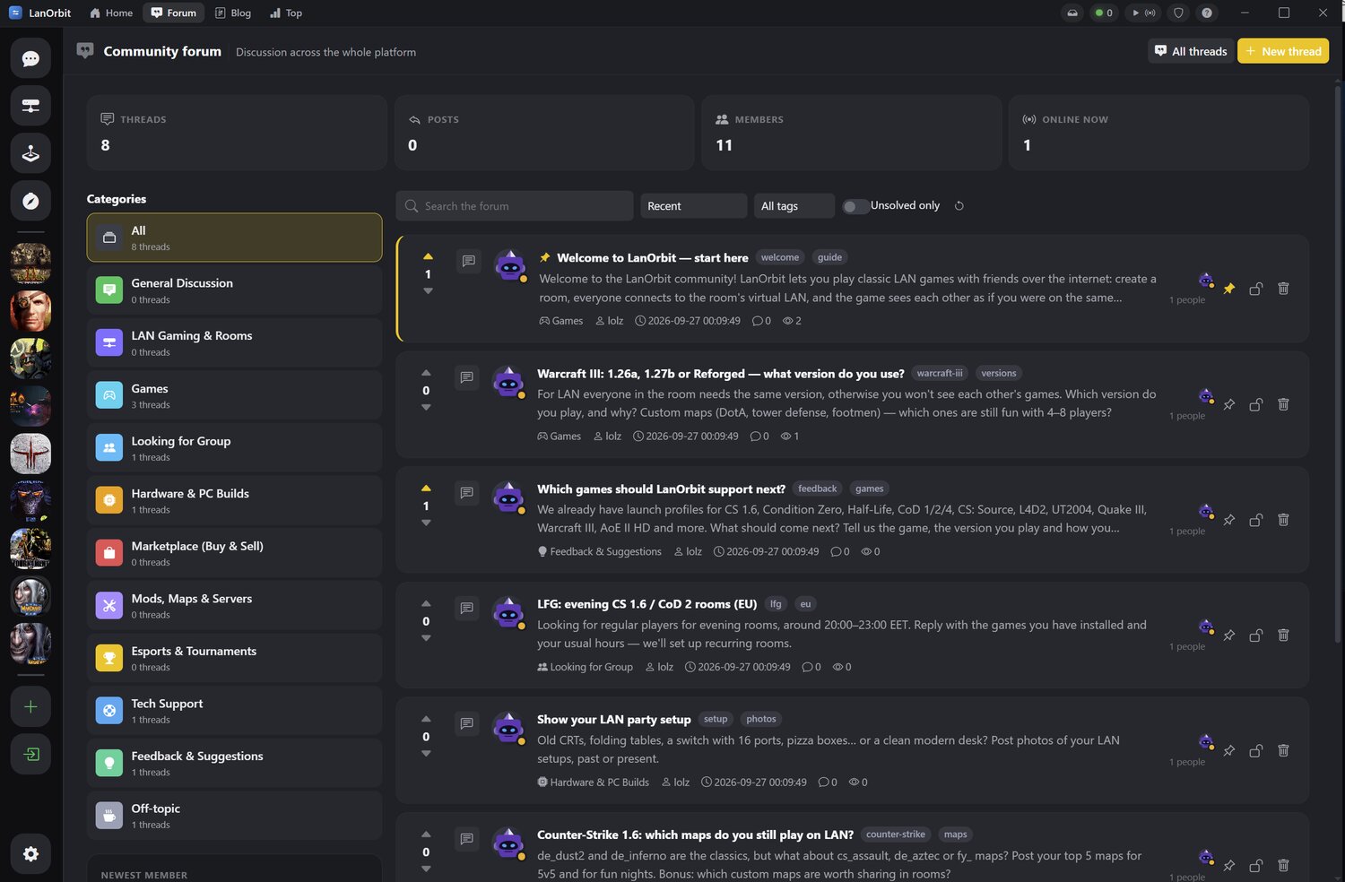Pin the LFG evening CS 1.6 thread

pyautogui.click(x=1229, y=635)
